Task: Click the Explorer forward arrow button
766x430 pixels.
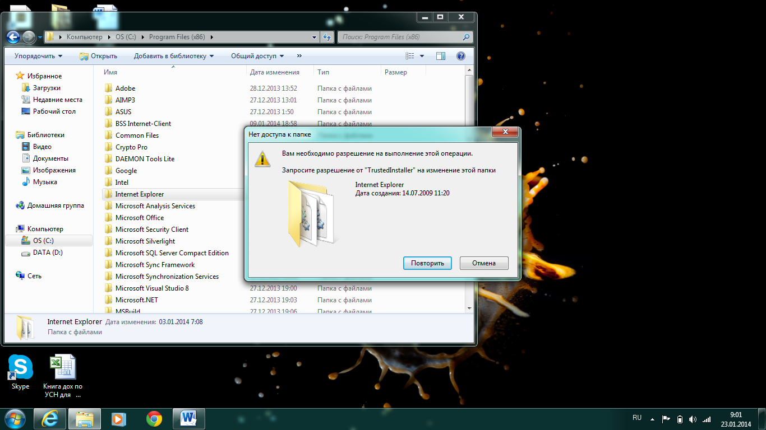Action: pos(29,38)
